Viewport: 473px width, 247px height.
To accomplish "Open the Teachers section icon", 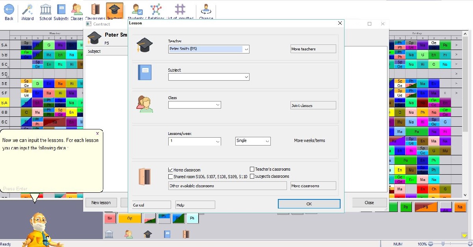I will point(114,10).
